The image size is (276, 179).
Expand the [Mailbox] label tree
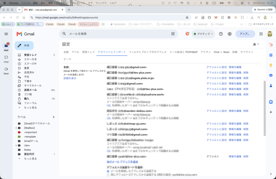[16, 128]
